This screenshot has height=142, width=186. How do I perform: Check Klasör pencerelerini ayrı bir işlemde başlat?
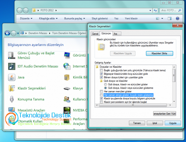[x=101, y=102]
